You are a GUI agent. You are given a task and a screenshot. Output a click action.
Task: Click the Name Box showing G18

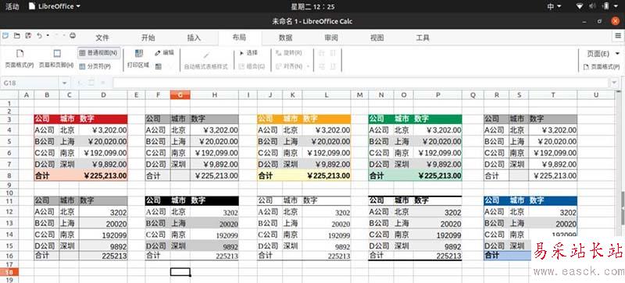30,83
